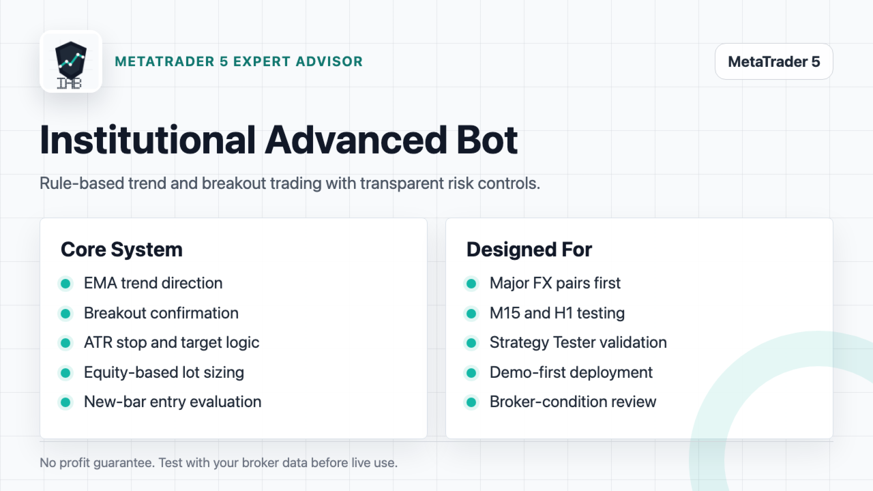
Task: Click the bullet dot beside New-bar entry evaluation
Action: (65, 402)
